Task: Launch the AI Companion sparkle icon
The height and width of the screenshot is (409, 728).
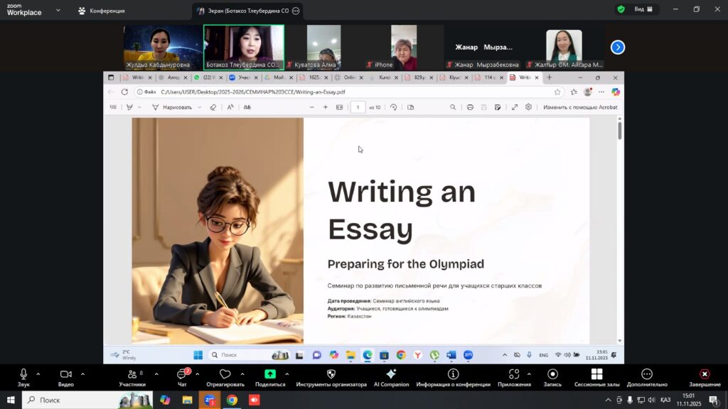Action: pos(391,374)
